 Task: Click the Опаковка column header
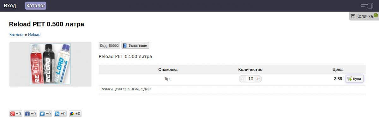tap(168, 70)
